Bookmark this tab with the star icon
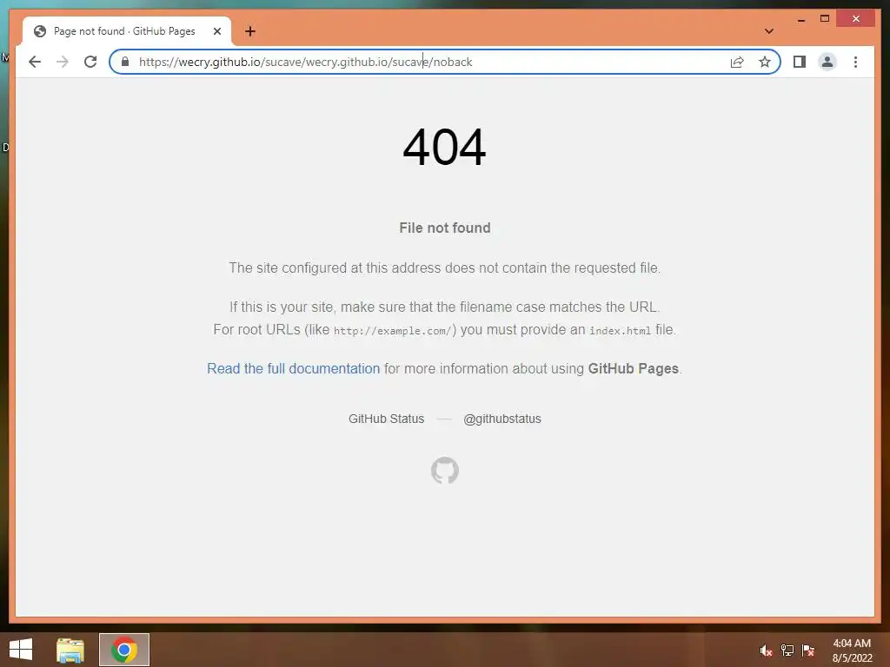The height and width of the screenshot is (667, 890). coord(765,62)
